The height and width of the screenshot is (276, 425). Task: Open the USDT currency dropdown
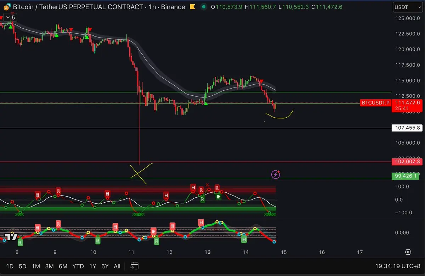point(407,7)
